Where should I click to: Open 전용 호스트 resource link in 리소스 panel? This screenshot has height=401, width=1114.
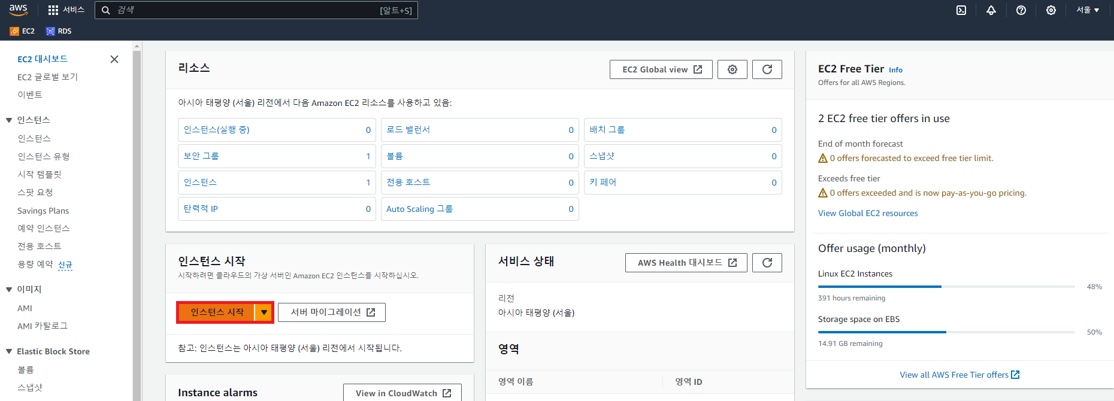coord(408,183)
